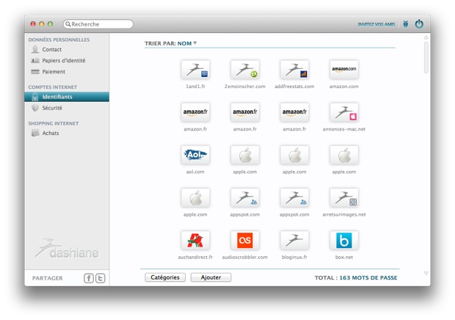Viewport: 455px width, 320px height.
Task: Open the Achats section label
Action: [51, 133]
